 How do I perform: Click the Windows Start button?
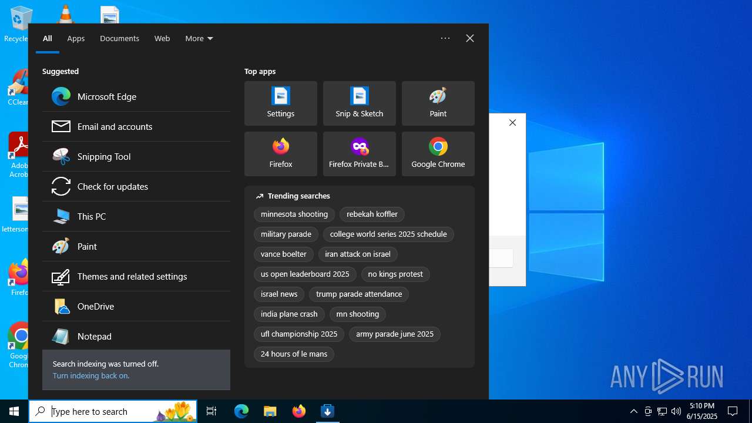coord(14,411)
